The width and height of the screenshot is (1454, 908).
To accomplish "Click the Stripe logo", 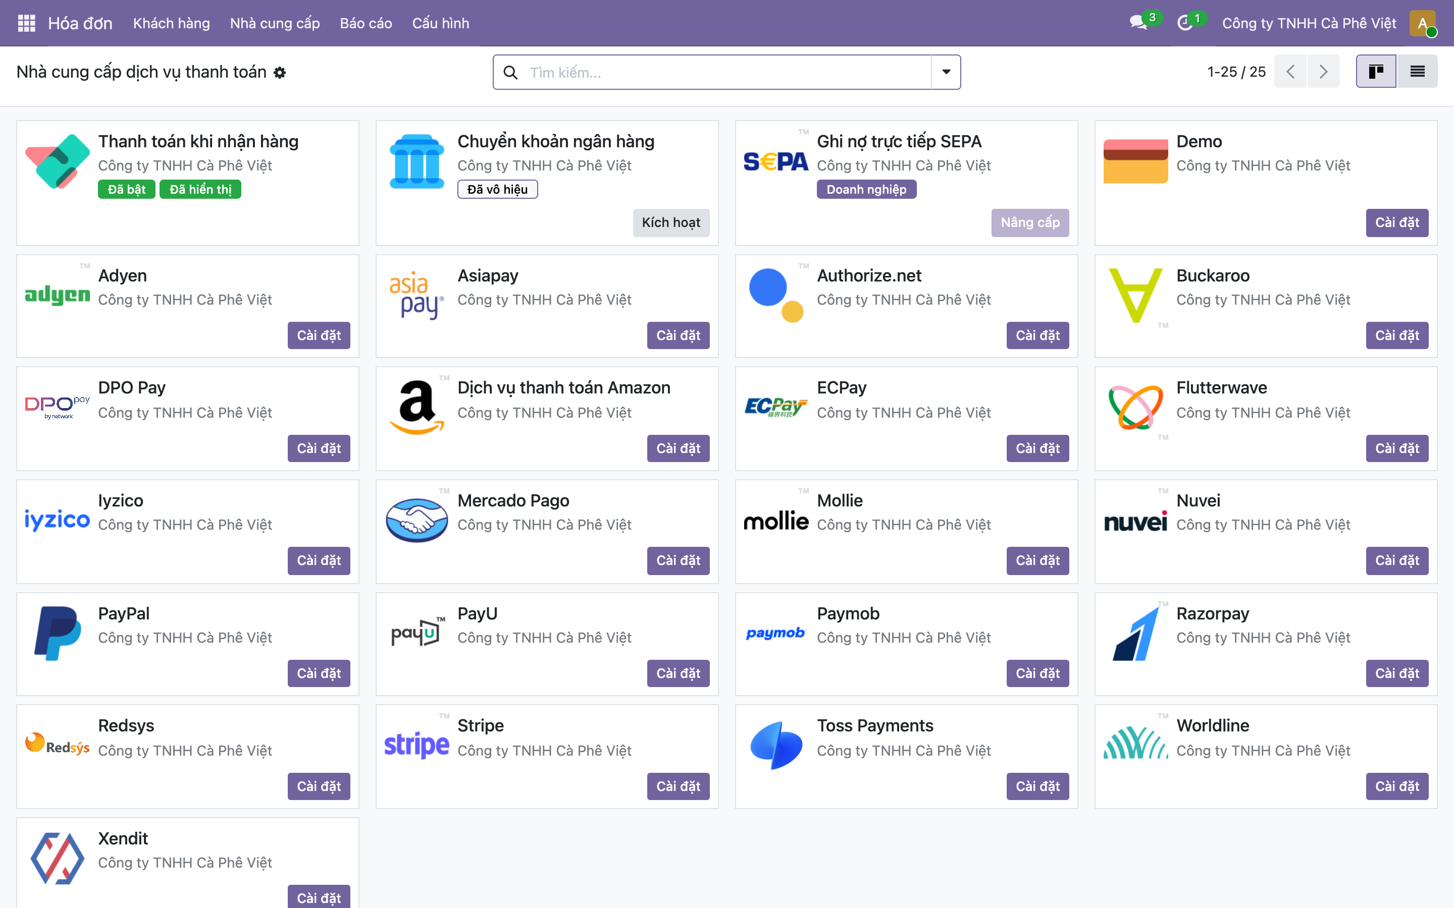I will 417,745.
